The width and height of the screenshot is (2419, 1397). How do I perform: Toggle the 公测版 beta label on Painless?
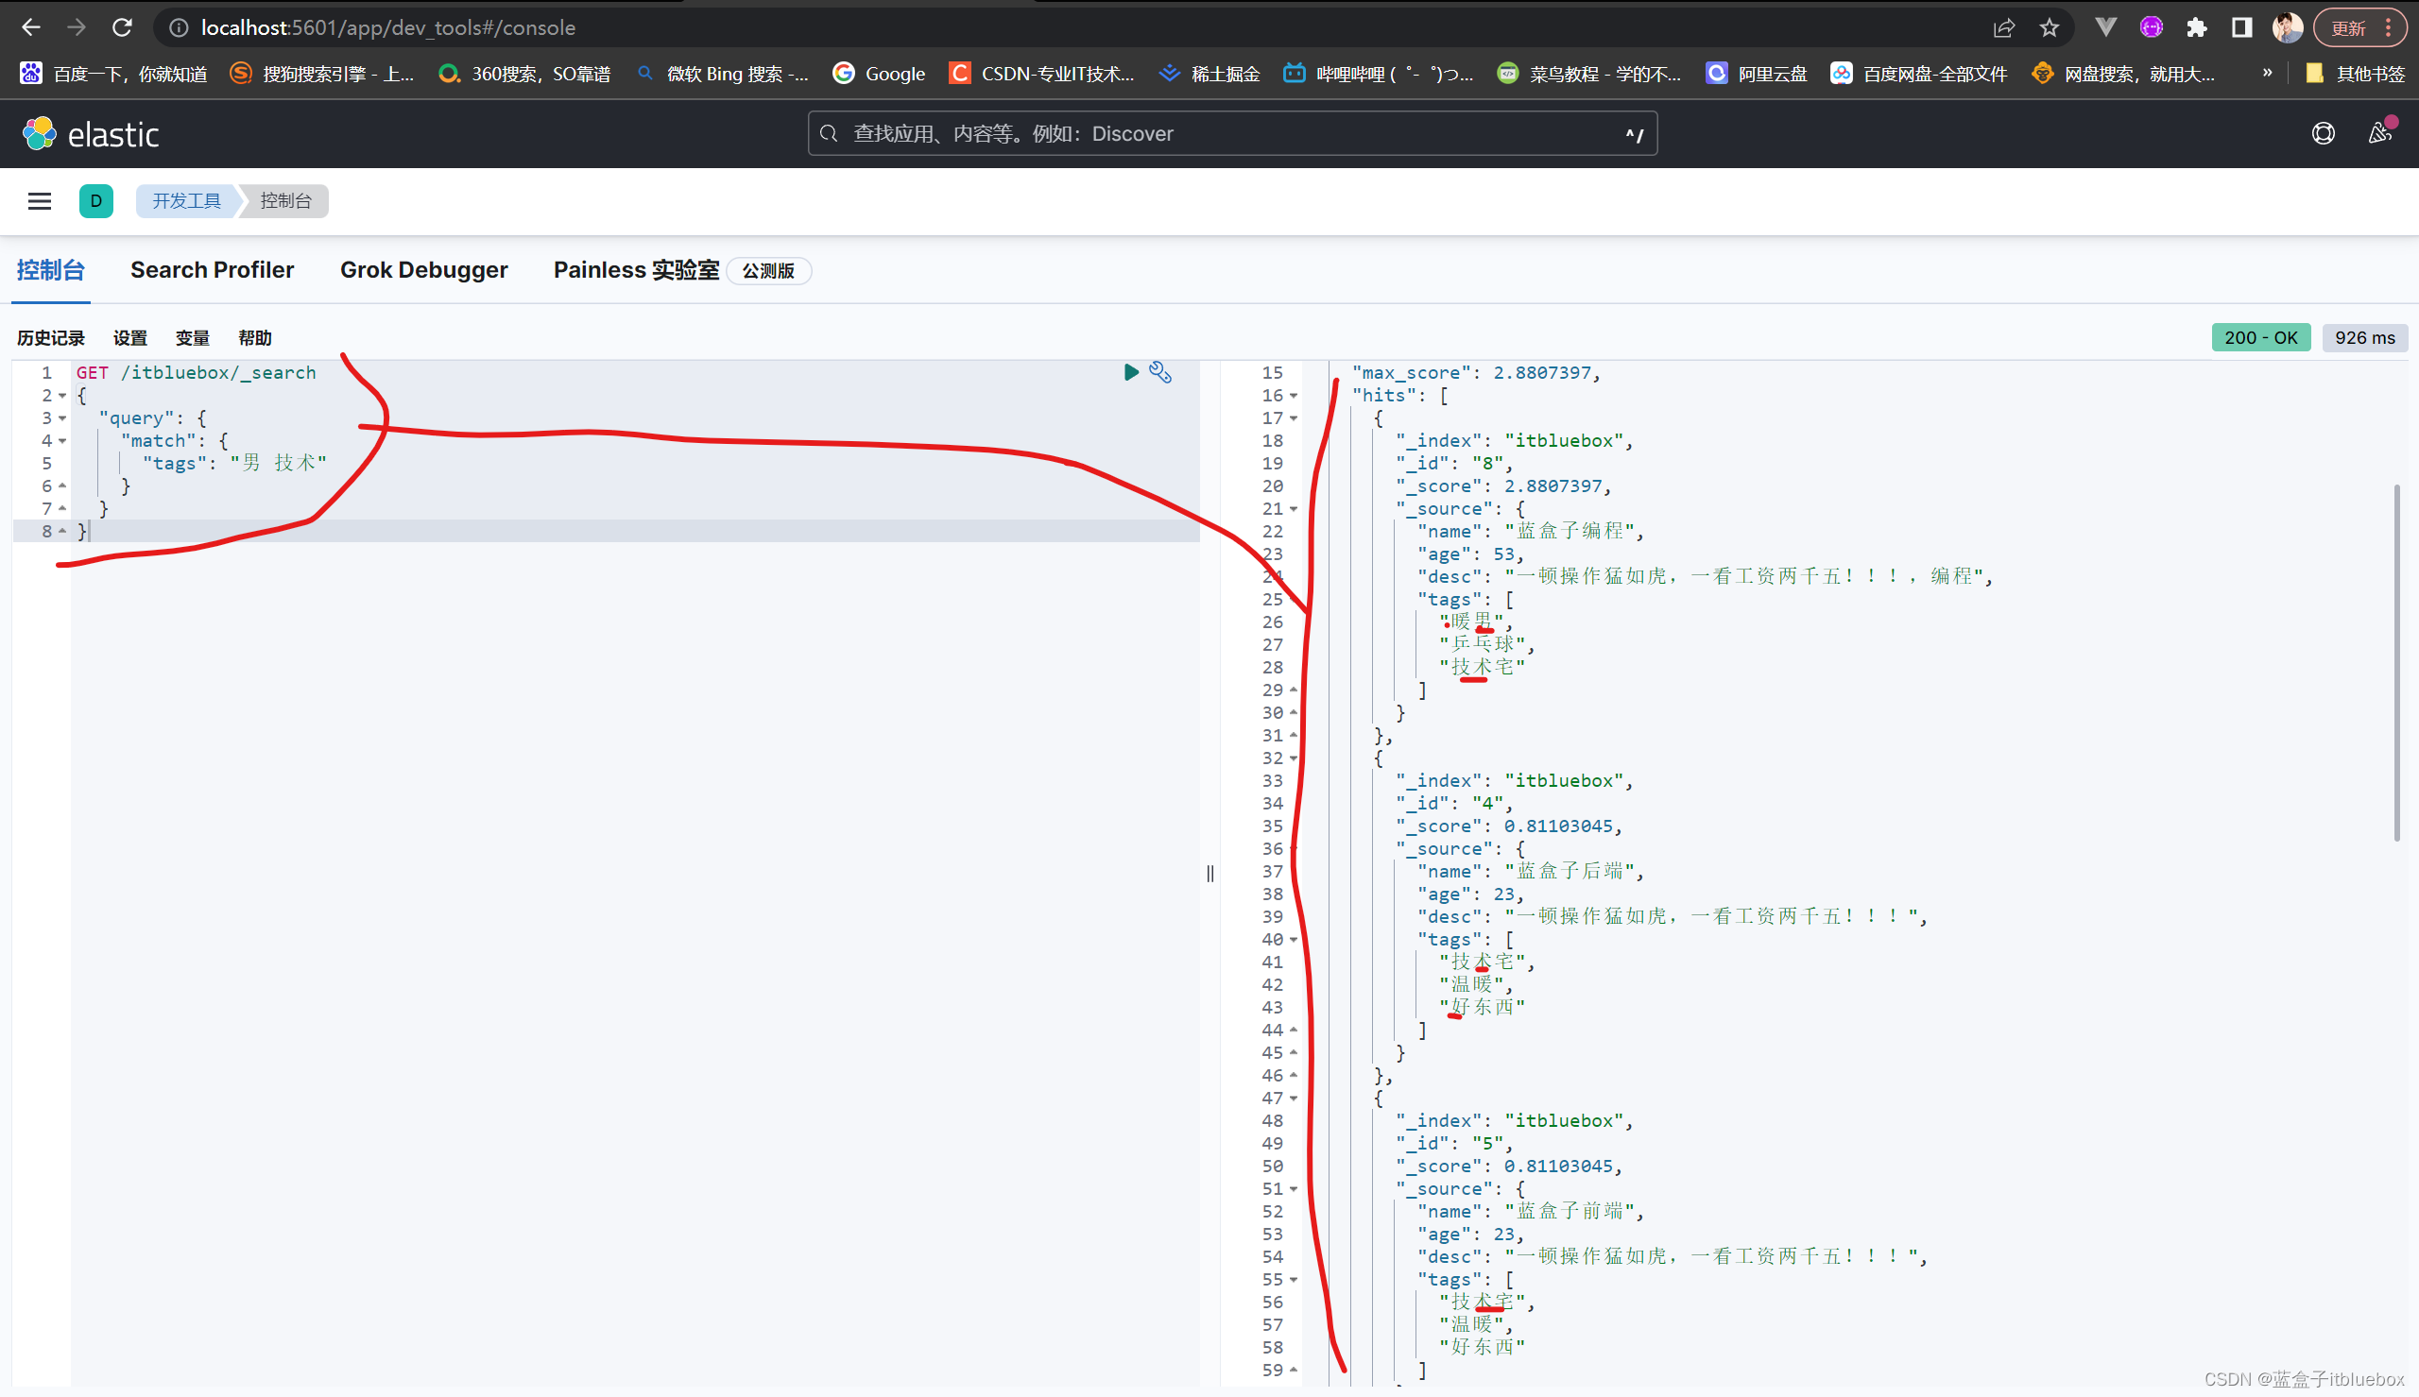tap(768, 269)
